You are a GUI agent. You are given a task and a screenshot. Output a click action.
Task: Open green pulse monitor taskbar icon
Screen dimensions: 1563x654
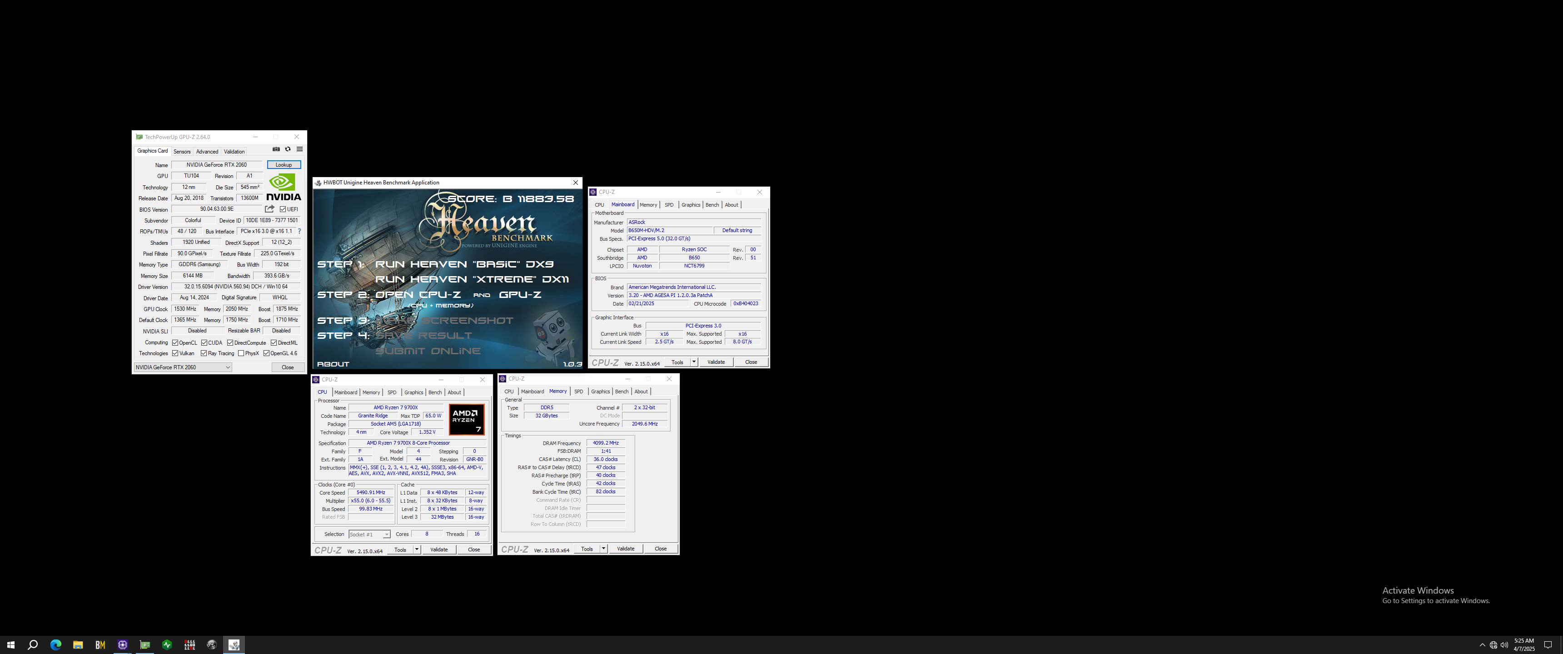[x=167, y=645]
